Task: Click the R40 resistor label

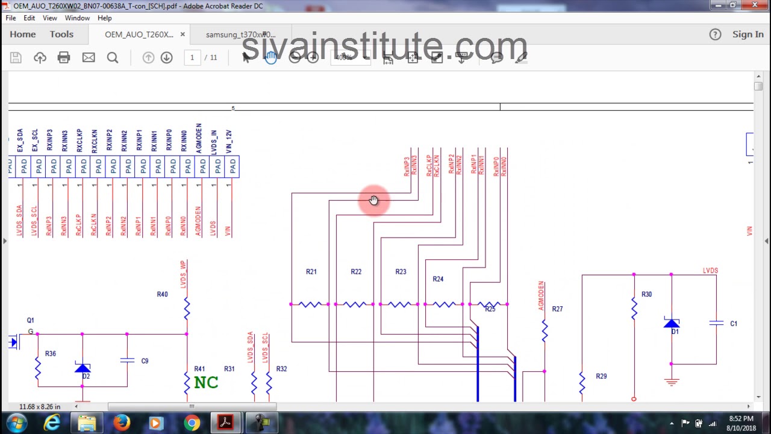Action: 162,294
